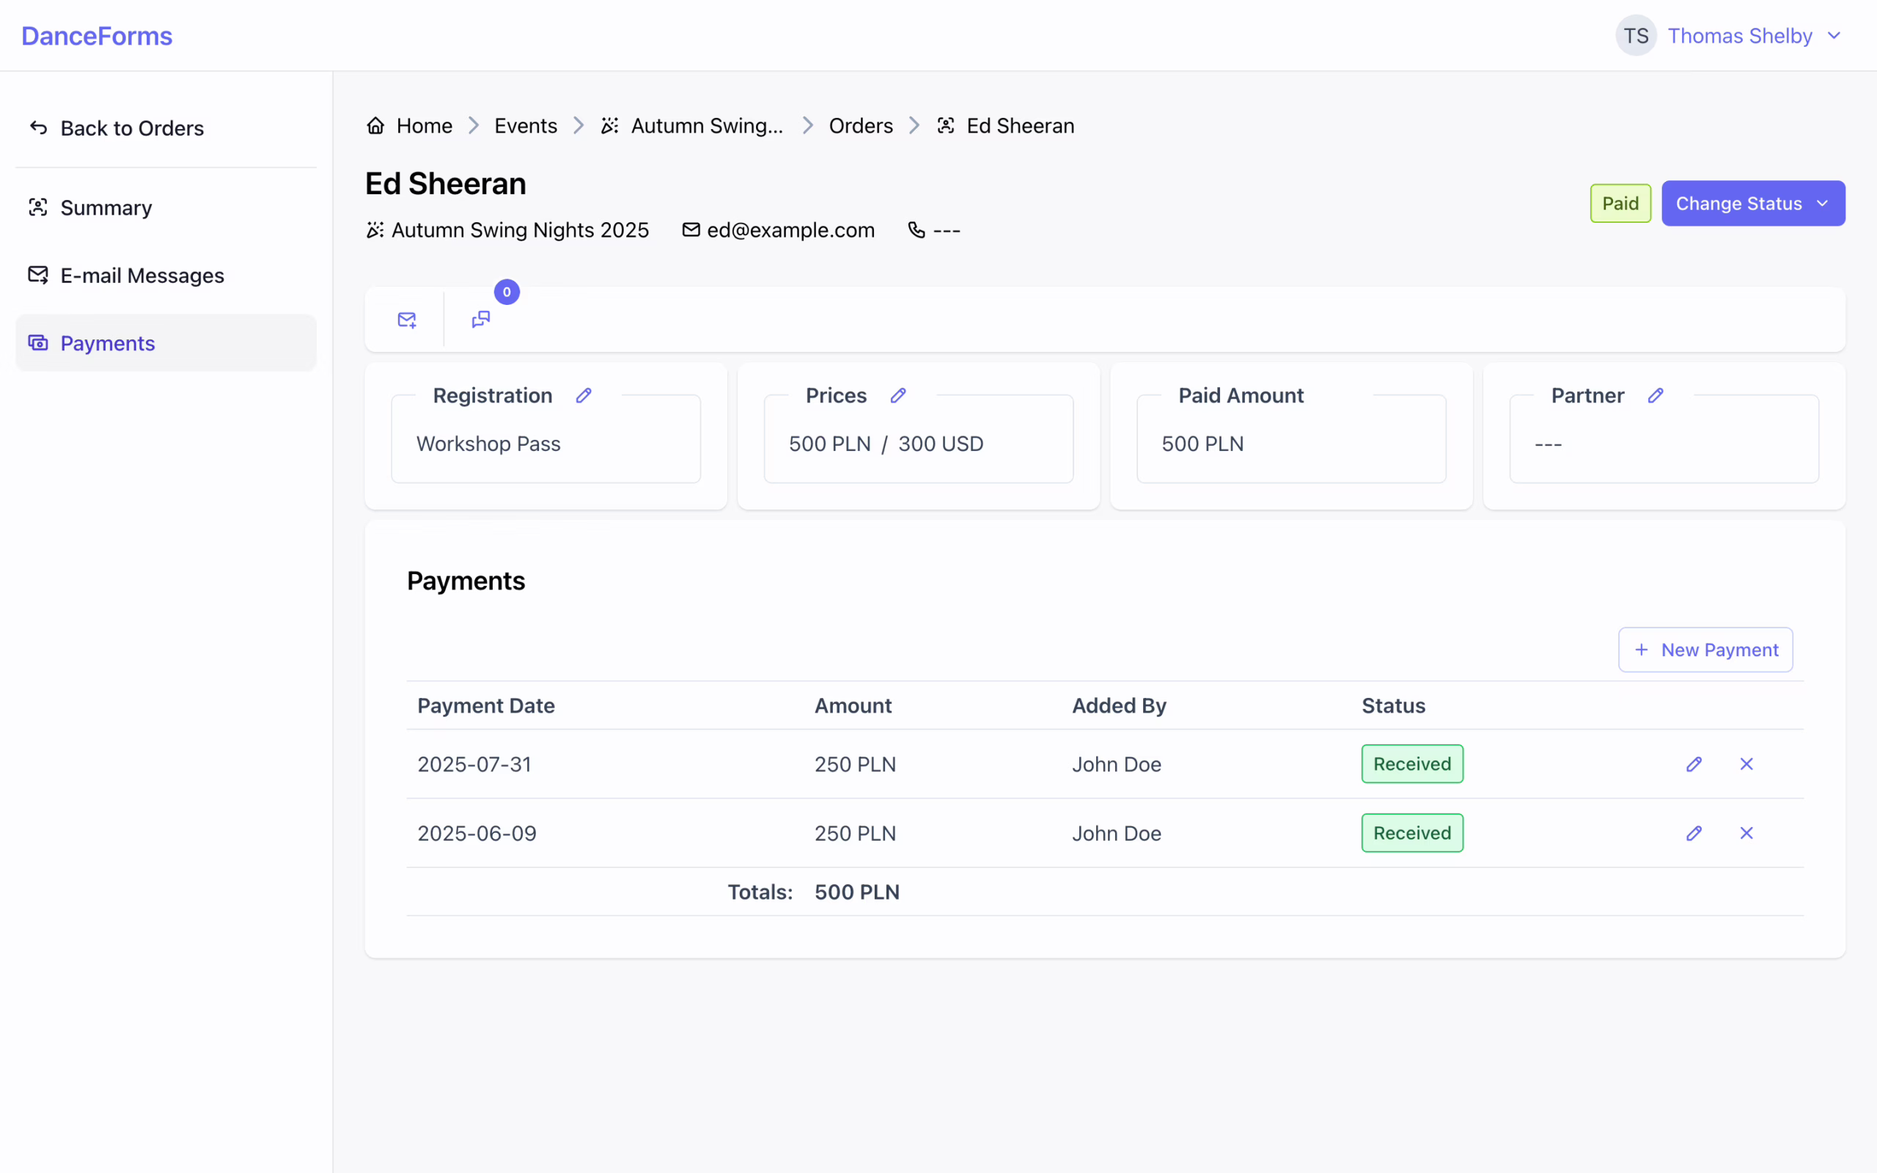Screen dimensions: 1877x1173
Task: Open the chat messages with zero badge
Action: [481, 319]
